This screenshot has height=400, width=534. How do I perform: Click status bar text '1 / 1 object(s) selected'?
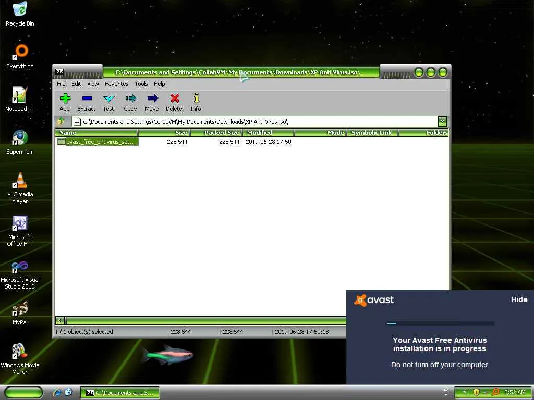coord(84,332)
